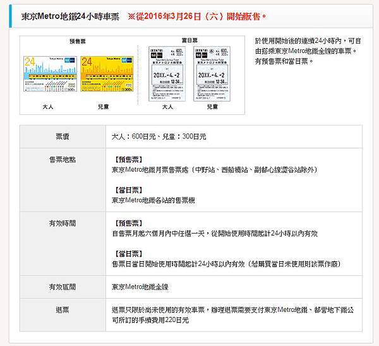Click the 售票地點 row header cell
Image resolution: width=379 pixels, height=346 pixels.
click(63, 180)
